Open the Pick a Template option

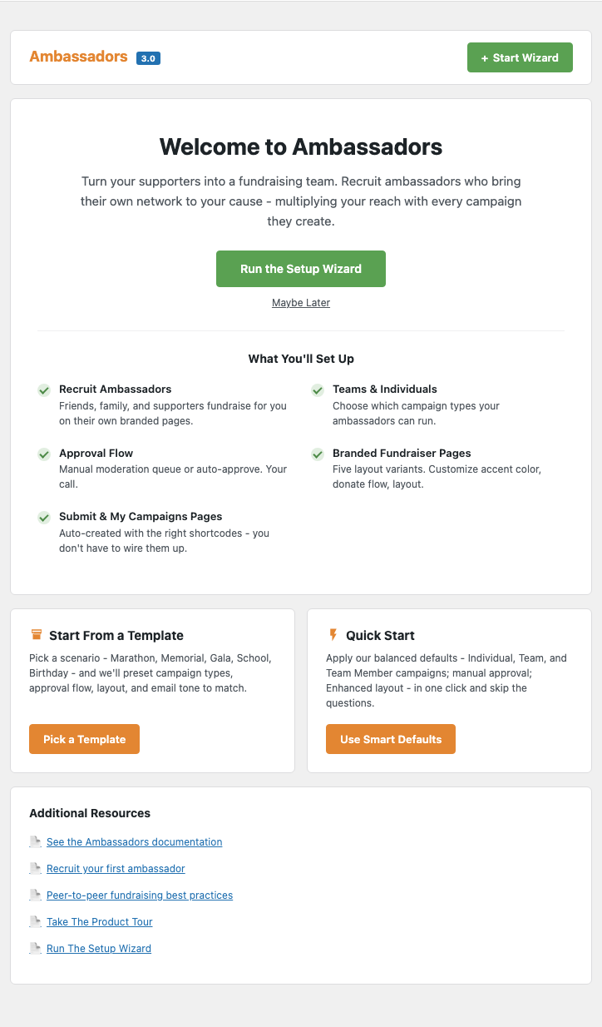point(84,739)
